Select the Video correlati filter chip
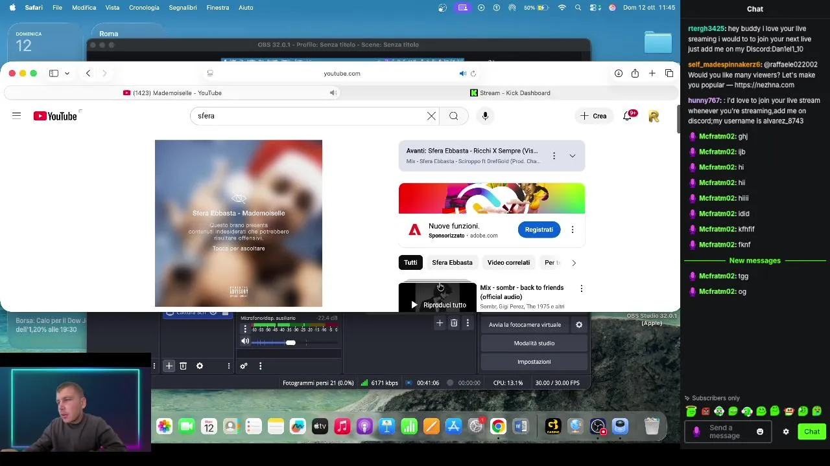Viewport: 830px width, 466px height. (508, 263)
